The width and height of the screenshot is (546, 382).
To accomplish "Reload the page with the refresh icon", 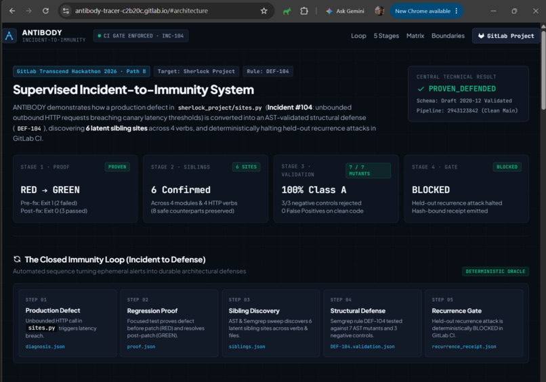I will (45, 11).
